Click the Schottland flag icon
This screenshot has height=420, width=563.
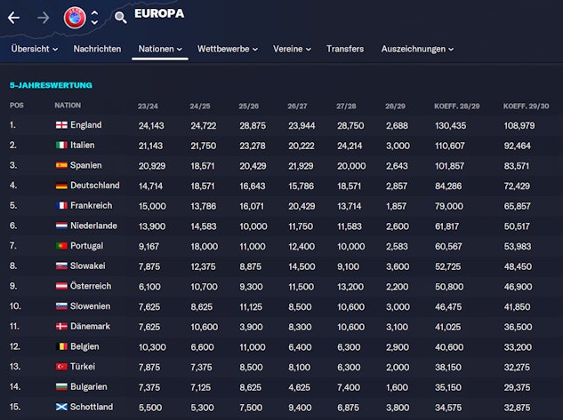pos(60,407)
